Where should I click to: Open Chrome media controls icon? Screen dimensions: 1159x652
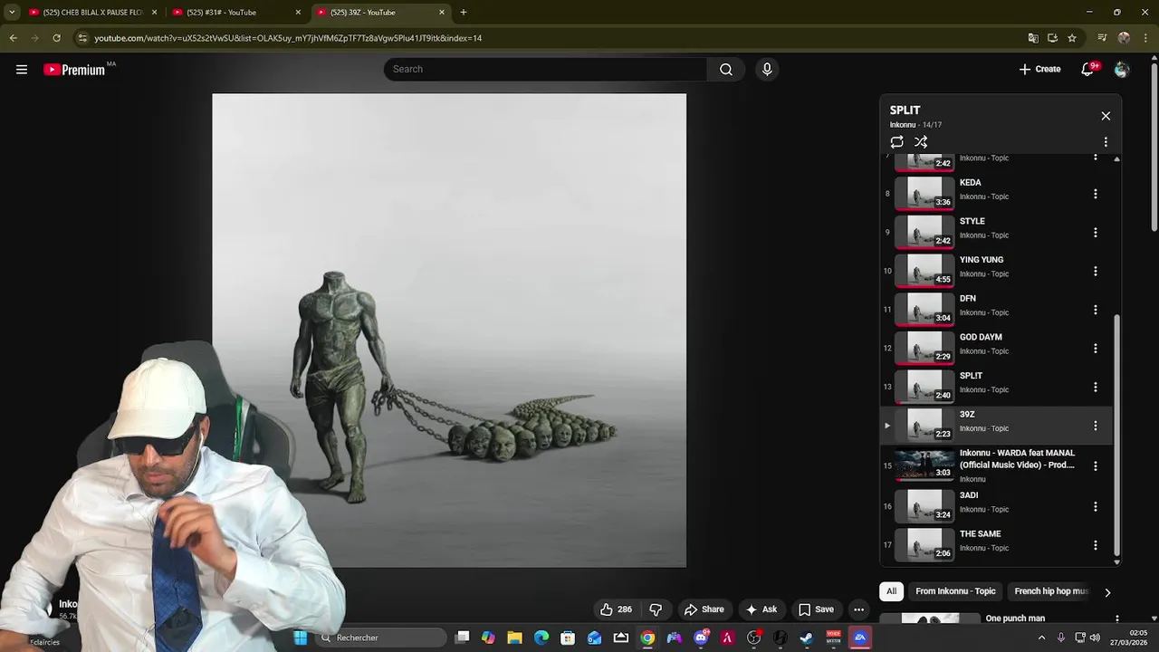pos(1102,38)
